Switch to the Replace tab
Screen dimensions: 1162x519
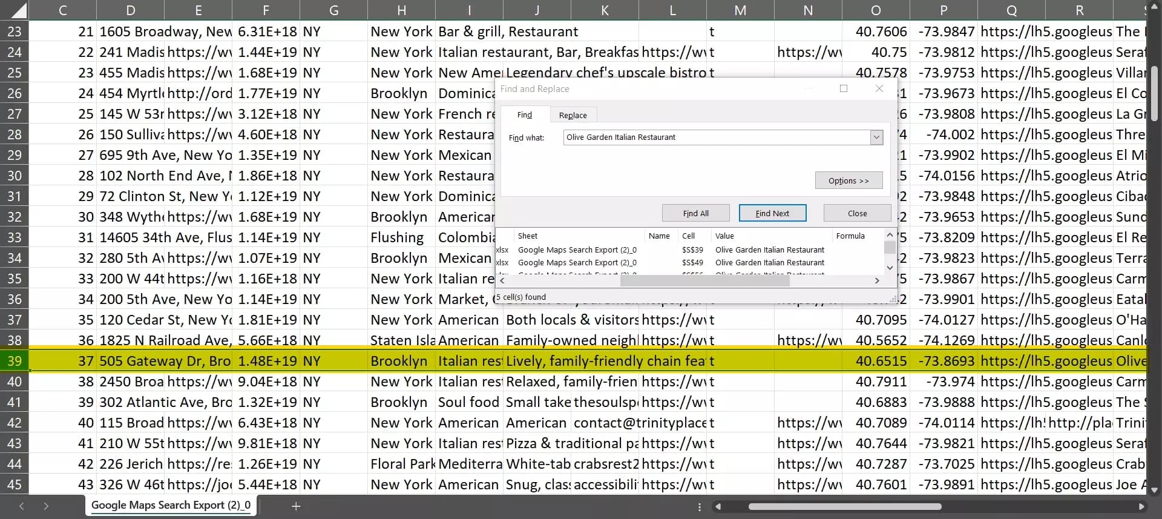pyautogui.click(x=573, y=115)
